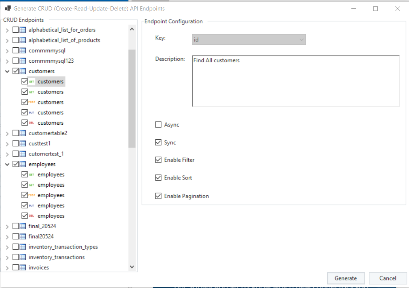
Task: Click the Generate button
Action: pyautogui.click(x=346, y=278)
